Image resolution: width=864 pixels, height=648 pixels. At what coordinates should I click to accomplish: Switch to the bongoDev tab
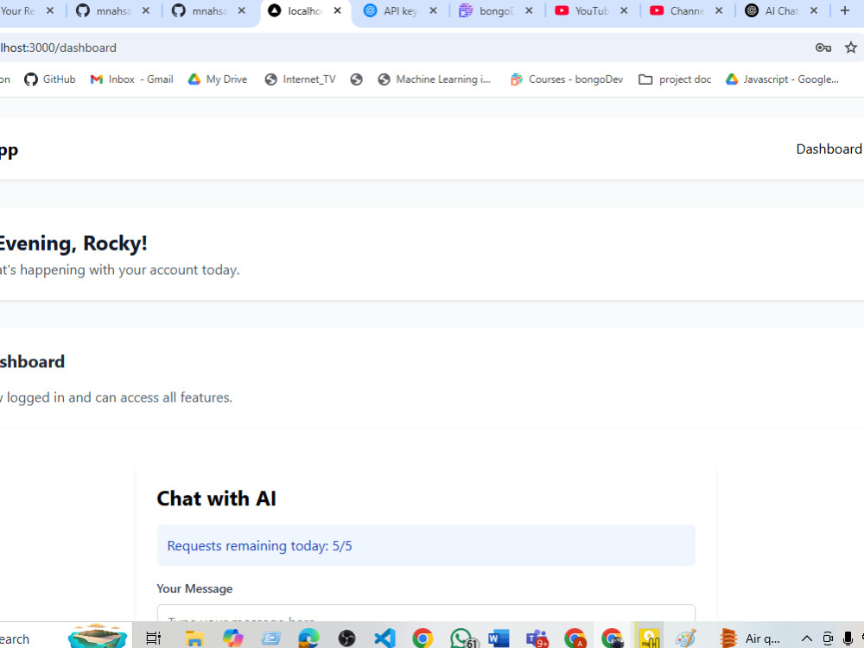point(488,10)
